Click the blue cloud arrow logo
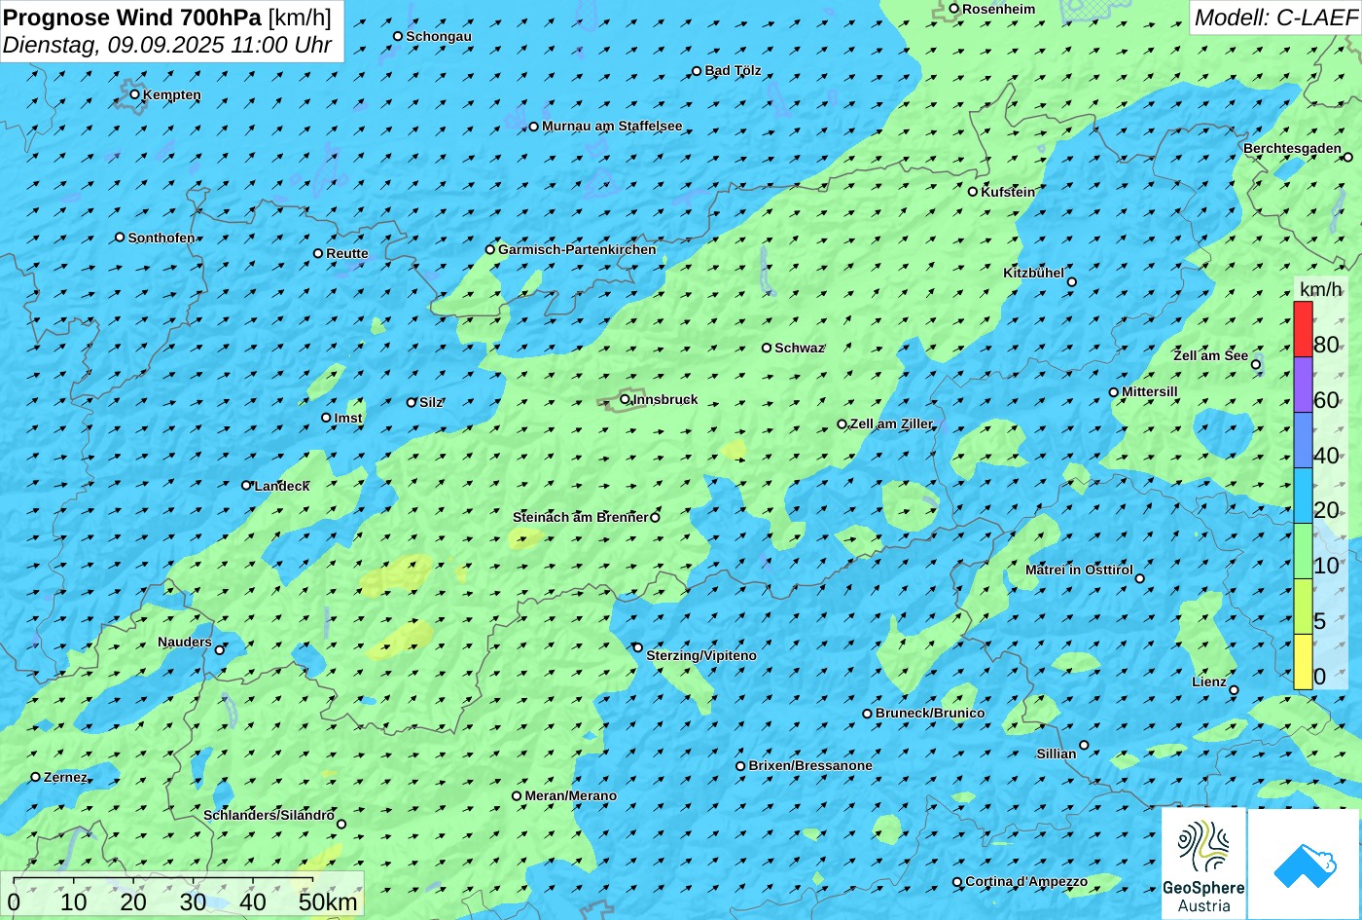The image size is (1362, 920). click(1304, 865)
